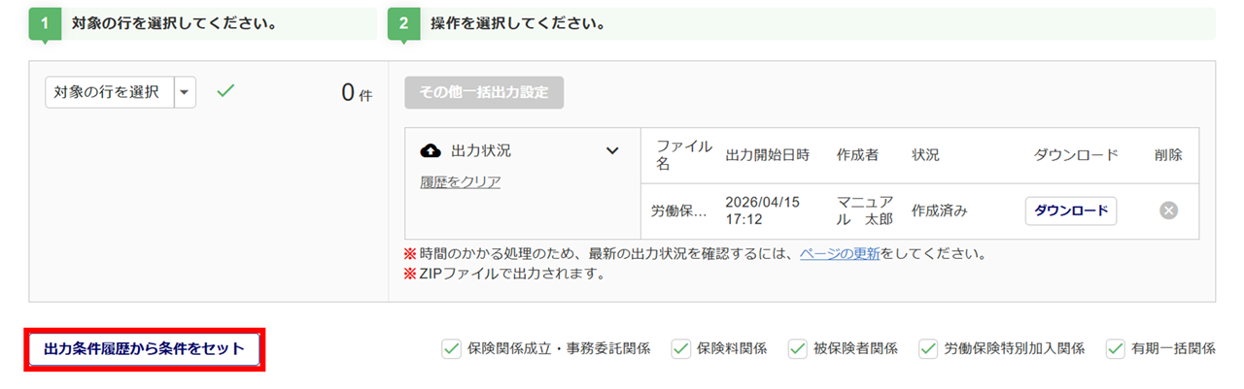
Task: Open the 対象の行を選択 dropdown arrow
Action: (x=185, y=92)
